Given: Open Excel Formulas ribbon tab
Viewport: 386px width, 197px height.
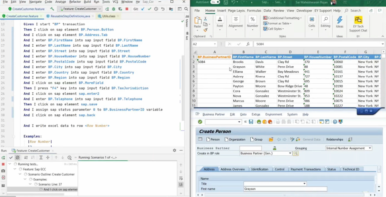Looking at the screenshot, I should (254, 11).
